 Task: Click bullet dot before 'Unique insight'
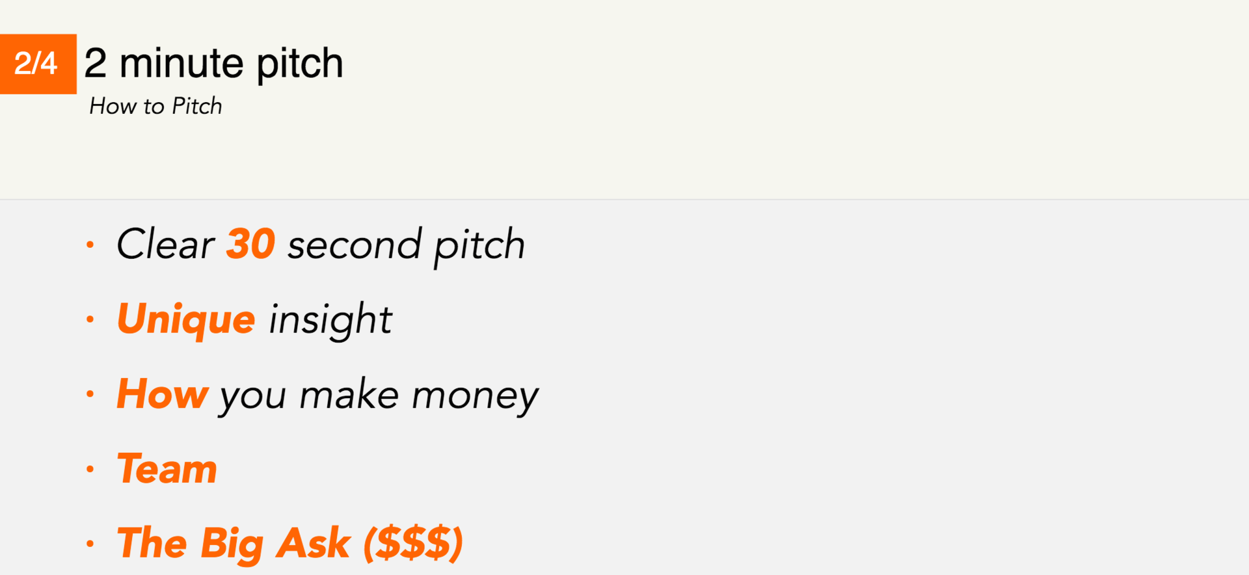(90, 319)
